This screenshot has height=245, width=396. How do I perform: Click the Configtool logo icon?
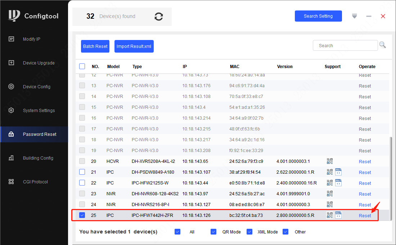pyautogui.click(x=14, y=16)
